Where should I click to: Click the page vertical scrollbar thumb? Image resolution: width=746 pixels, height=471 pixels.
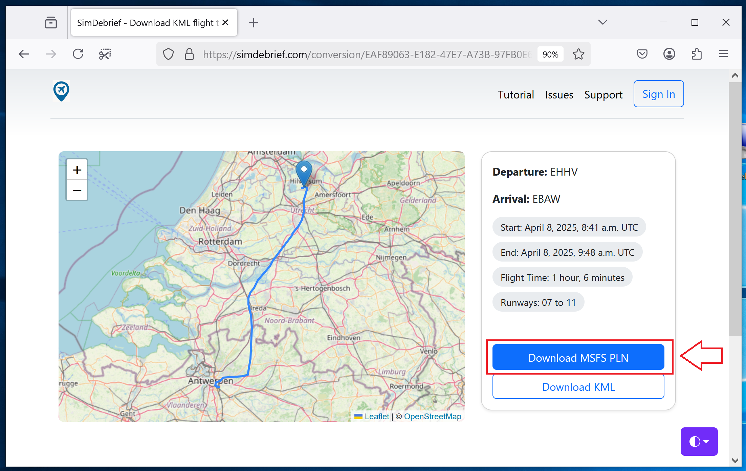[735, 209]
